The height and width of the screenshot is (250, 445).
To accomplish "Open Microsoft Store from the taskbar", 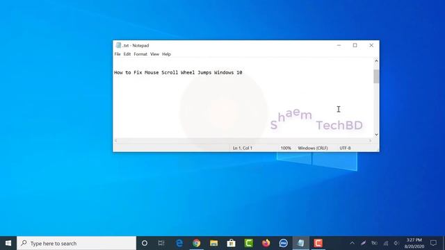I will tap(231, 243).
